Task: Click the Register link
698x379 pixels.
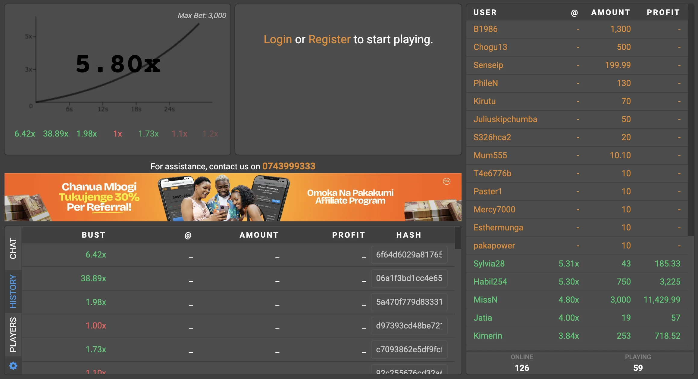Action: tap(329, 39)
